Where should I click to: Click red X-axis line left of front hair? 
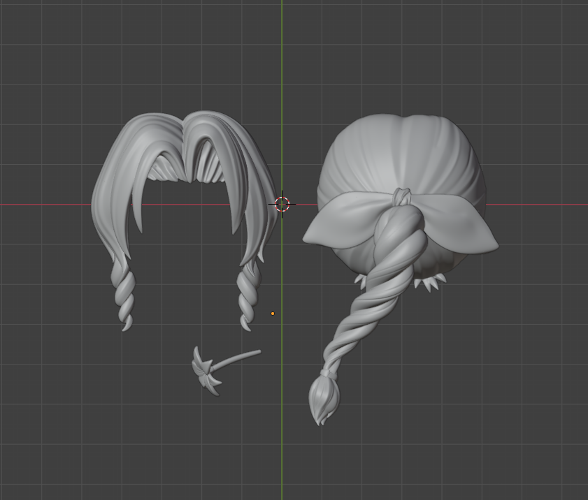(x=42, y=205)
